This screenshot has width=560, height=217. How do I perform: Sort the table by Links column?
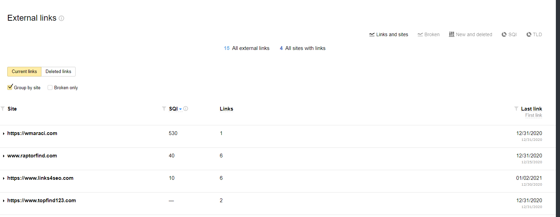(x=226, y=109)
